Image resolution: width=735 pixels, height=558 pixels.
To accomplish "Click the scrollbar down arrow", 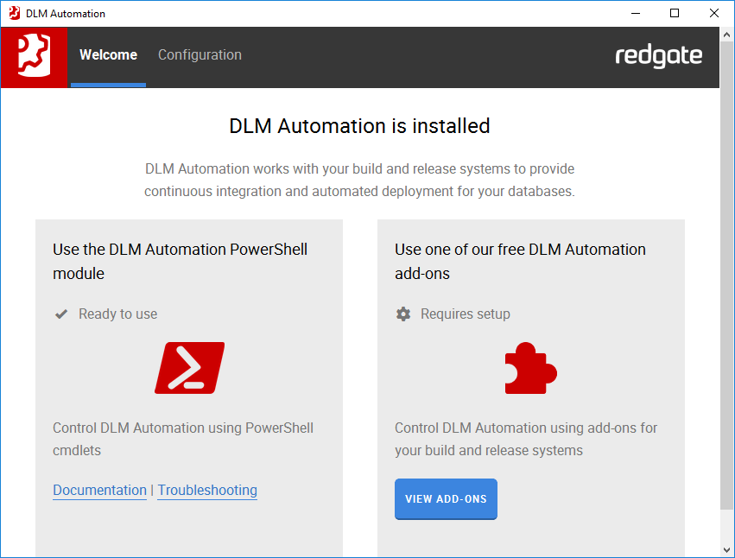I will (726, 549).
